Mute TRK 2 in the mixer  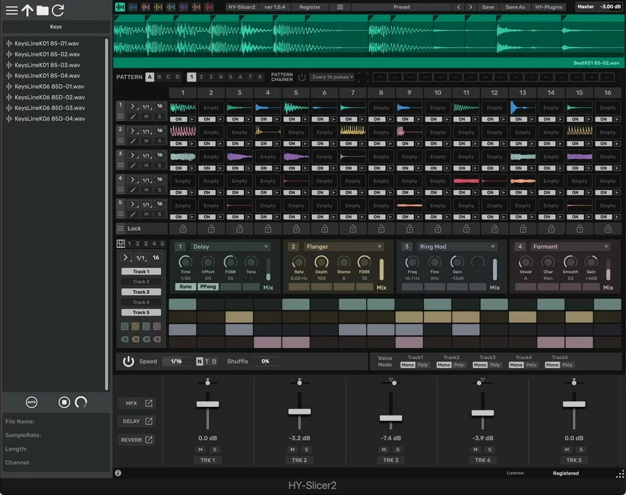(292, 449)
